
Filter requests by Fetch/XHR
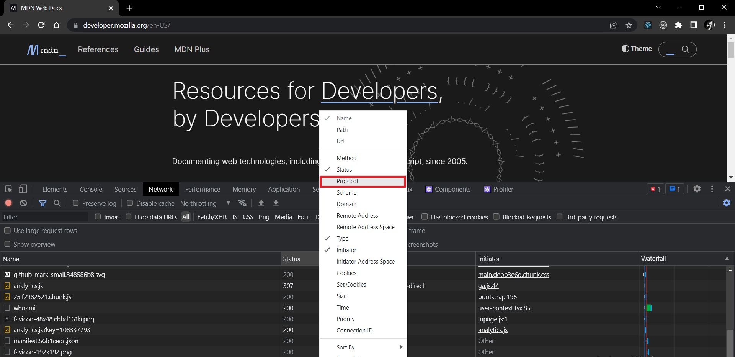pos(212,217)
